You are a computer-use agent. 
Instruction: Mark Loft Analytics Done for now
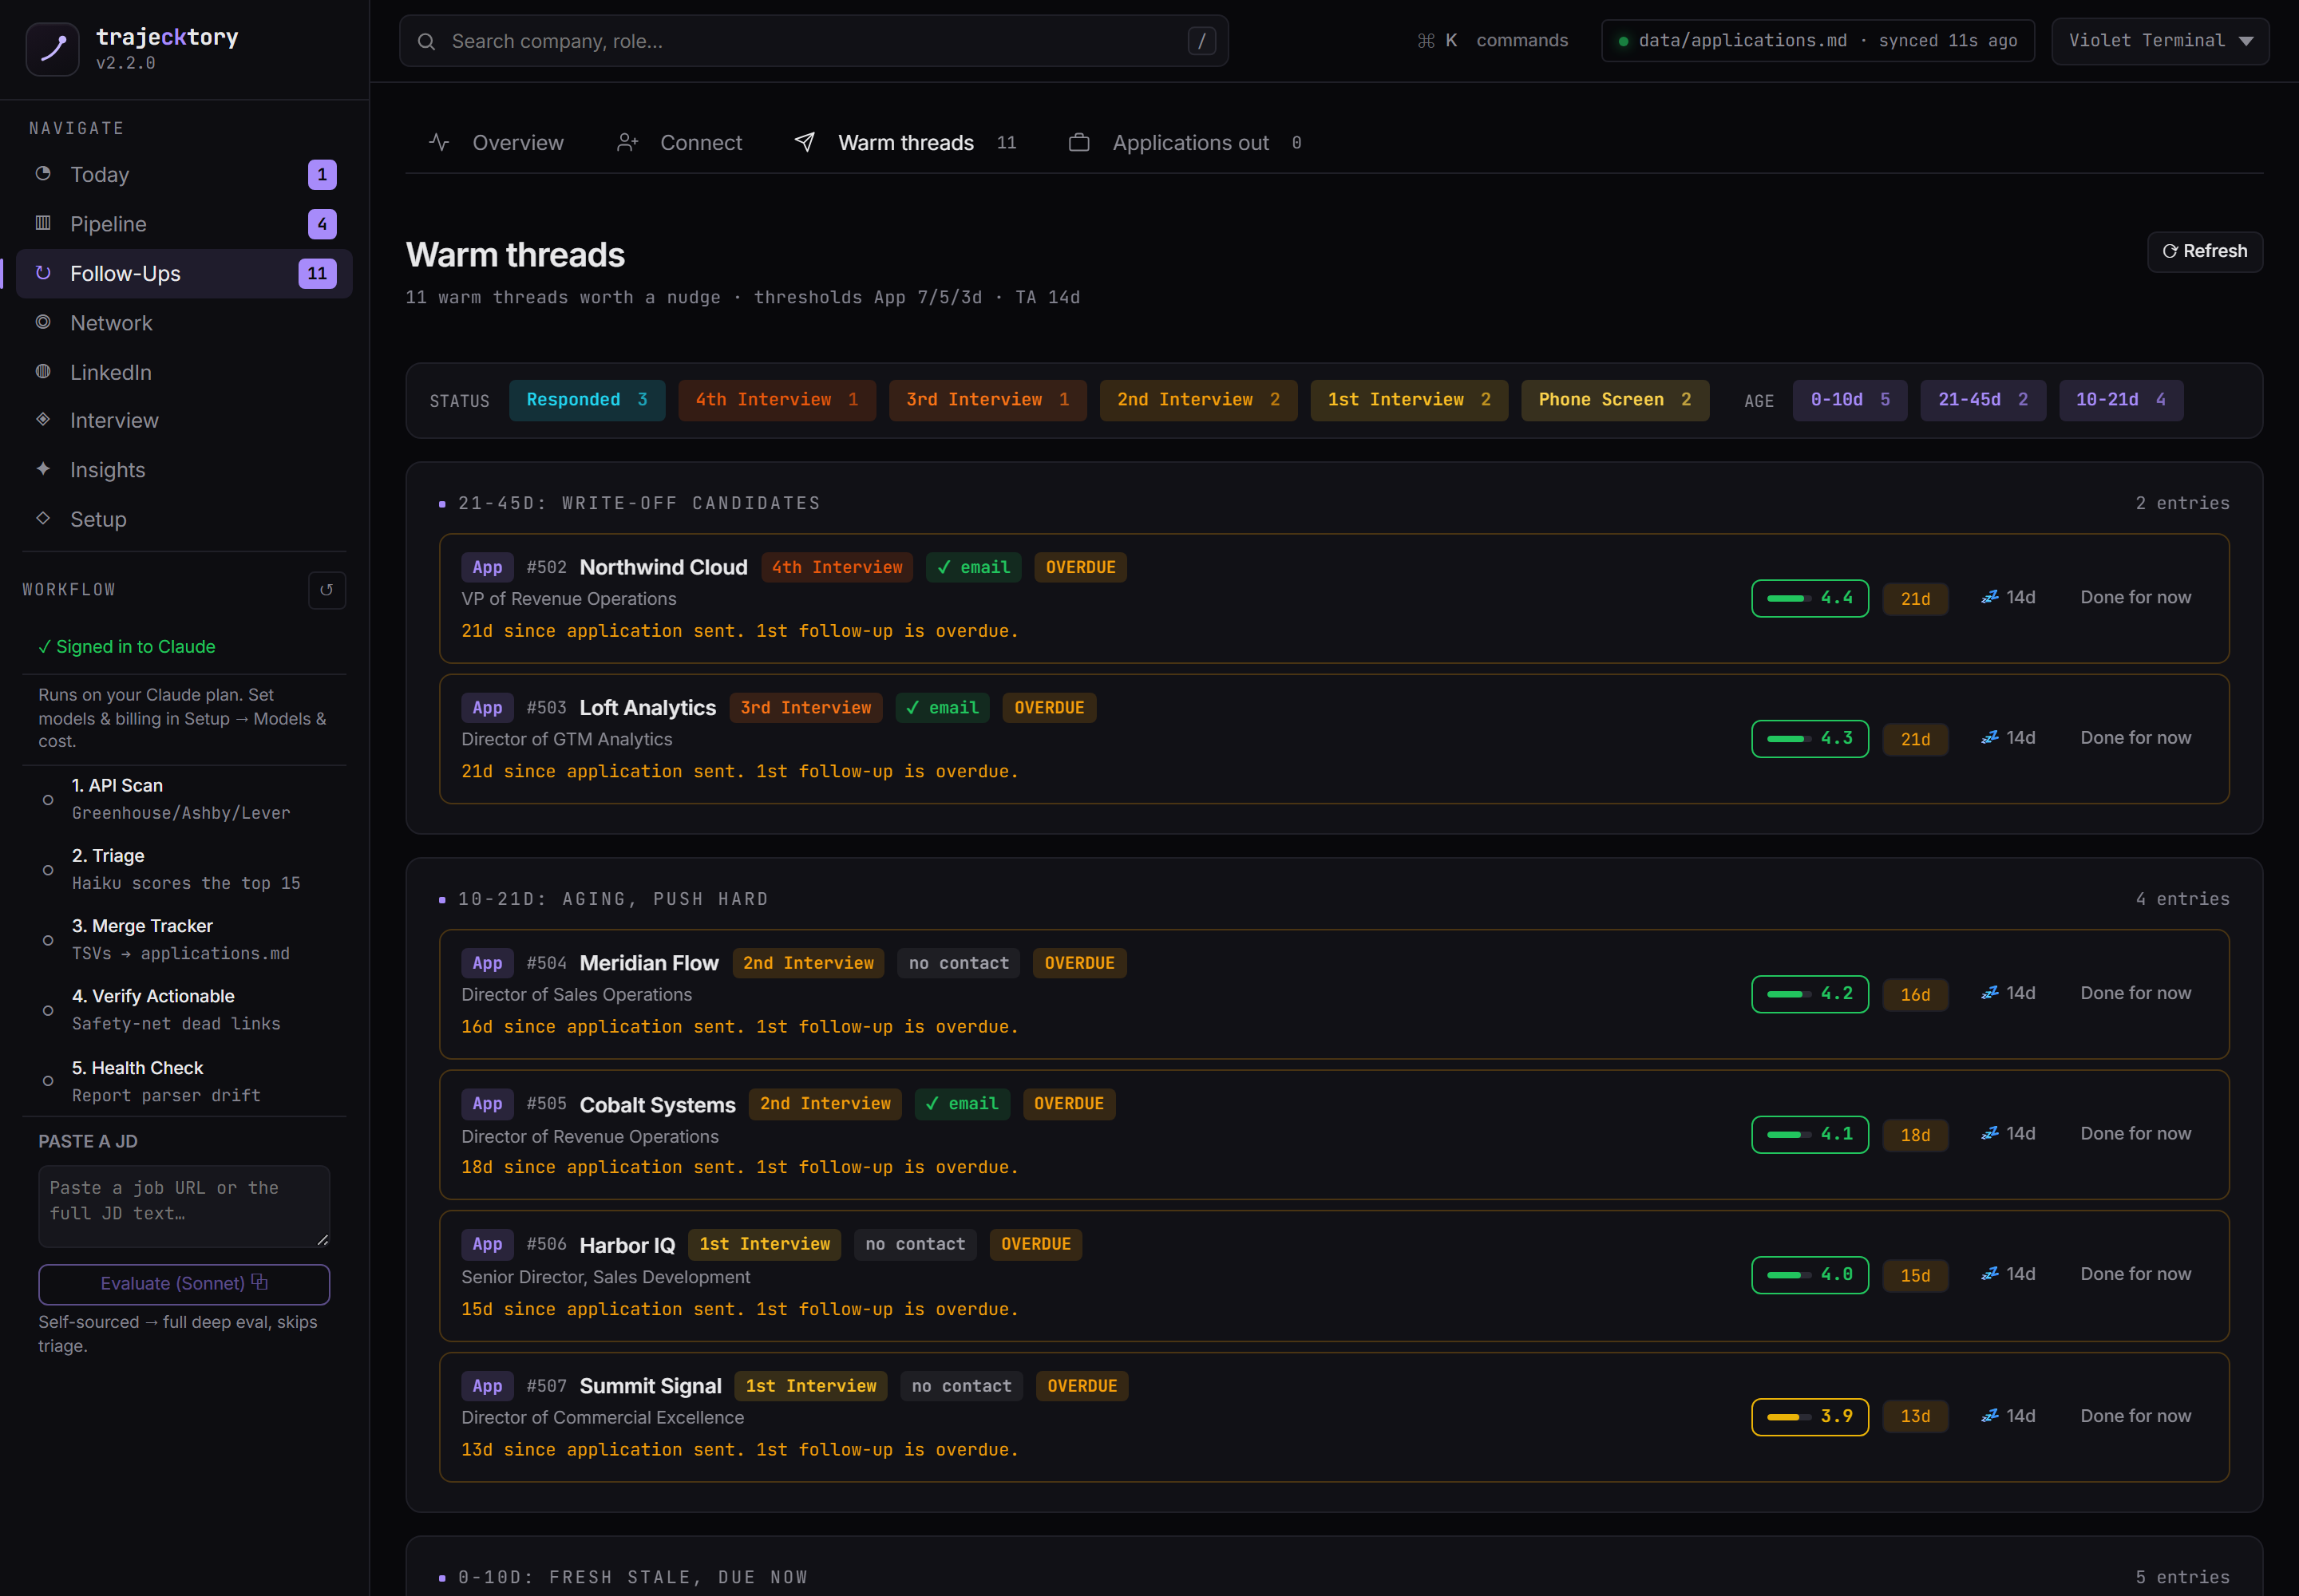2135,738
